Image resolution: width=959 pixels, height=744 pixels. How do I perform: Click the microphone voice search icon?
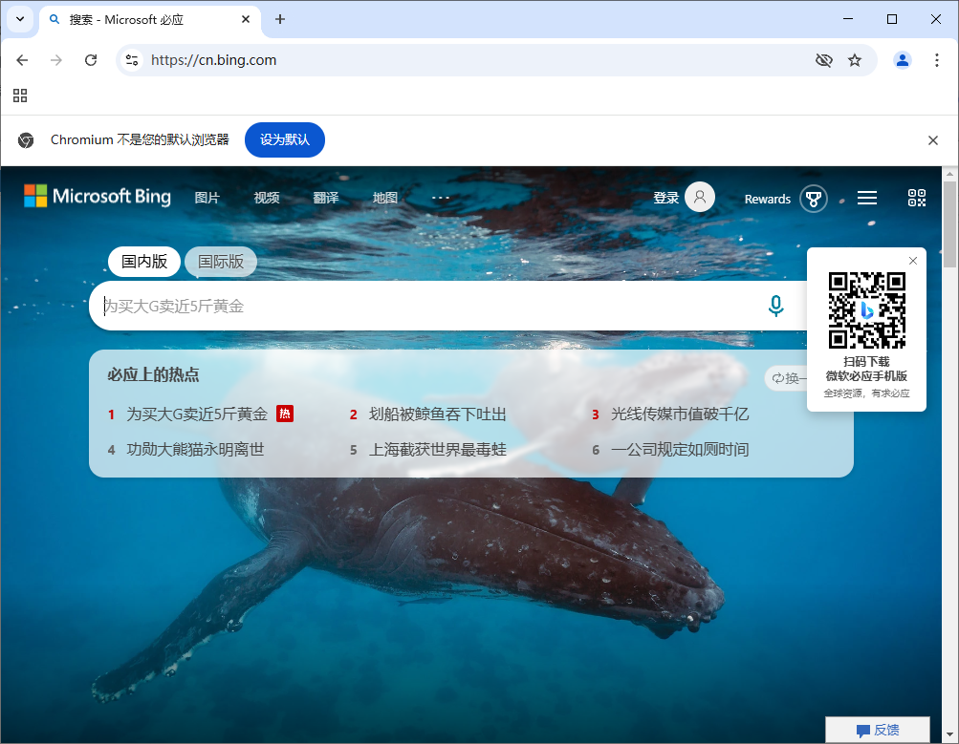pyautogui.click(x=775, y=306)
